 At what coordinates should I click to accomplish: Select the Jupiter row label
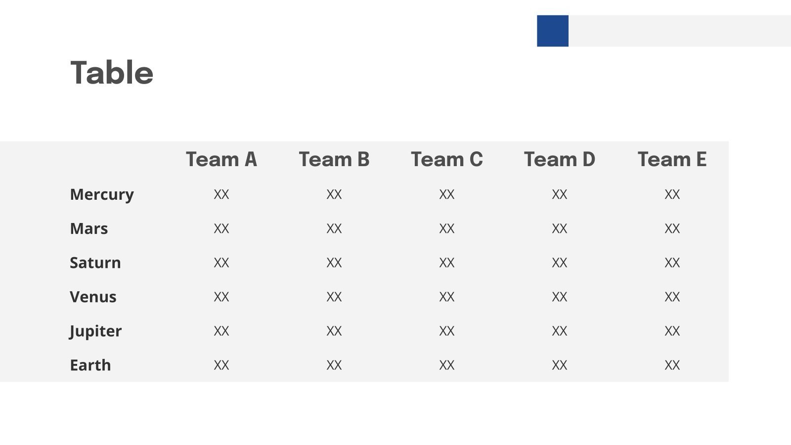coord(95,331)
